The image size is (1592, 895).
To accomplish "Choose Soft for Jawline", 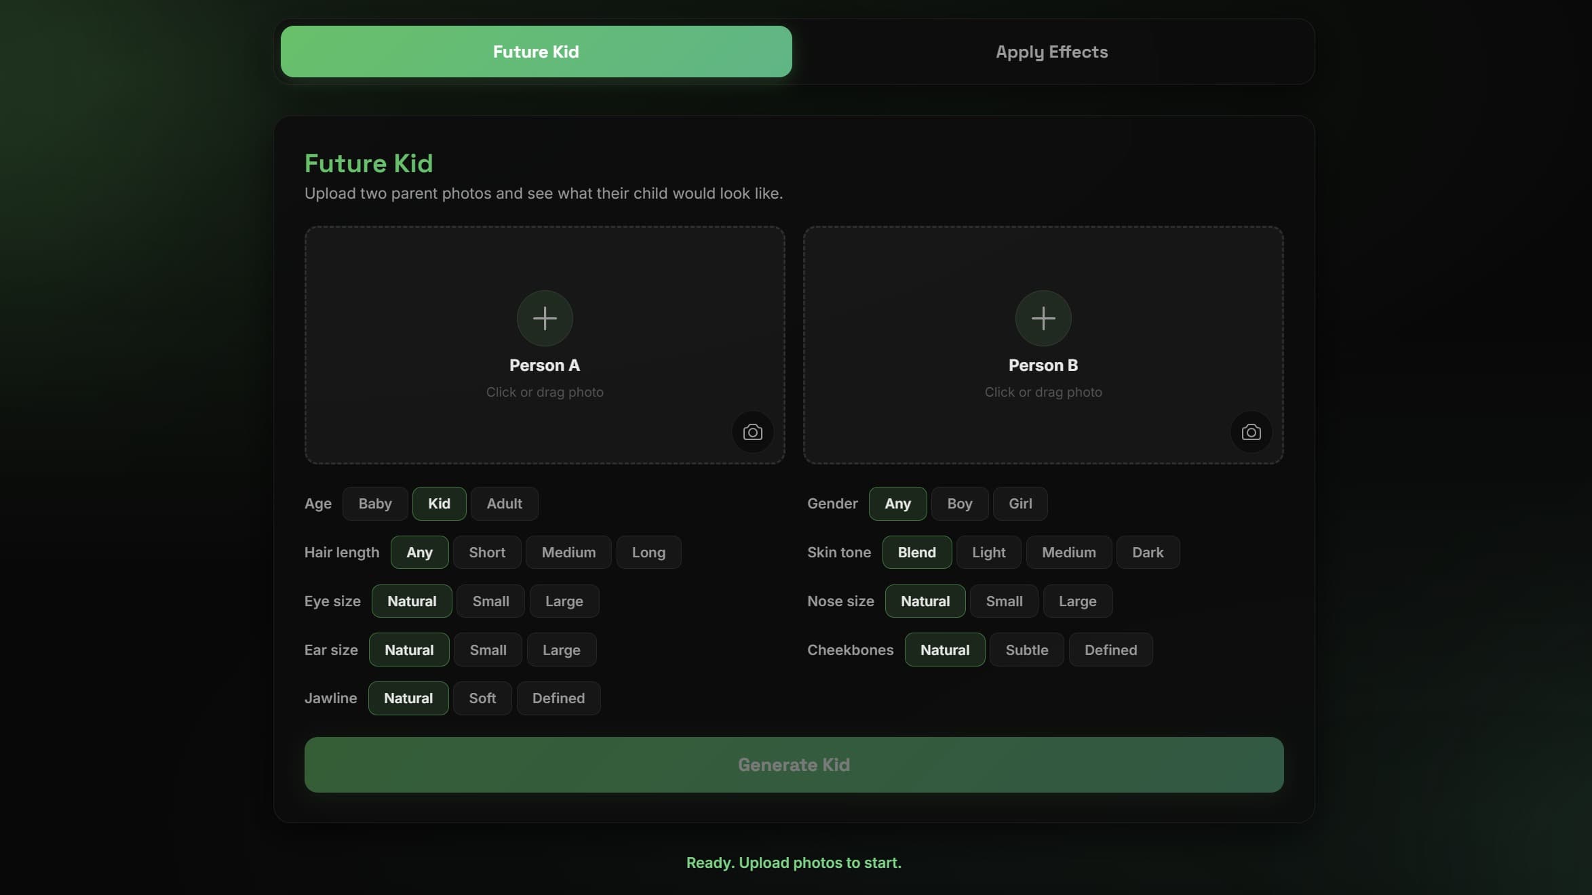I will pos(482,698).
